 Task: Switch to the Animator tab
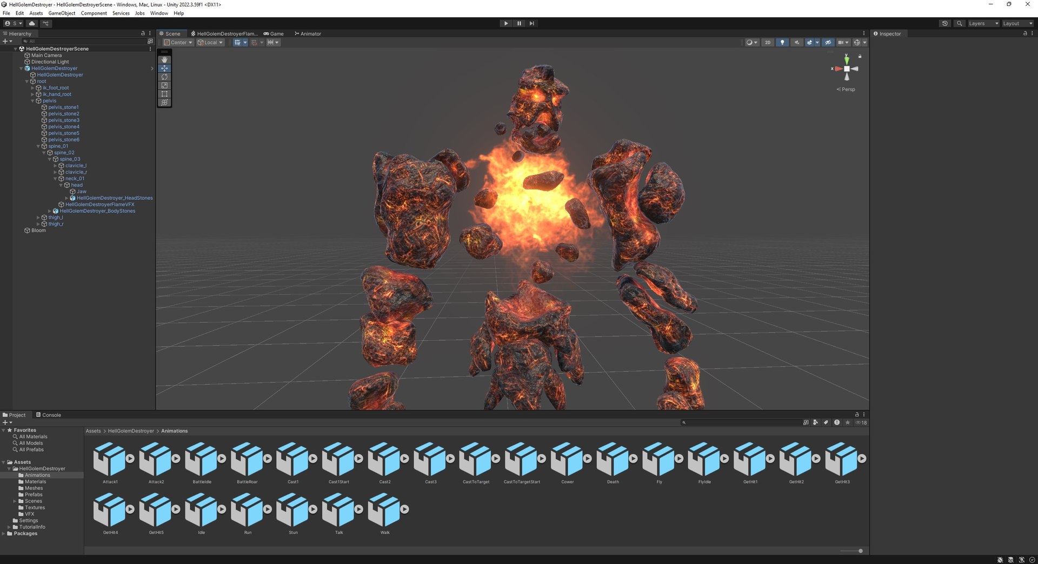(308, 33)
